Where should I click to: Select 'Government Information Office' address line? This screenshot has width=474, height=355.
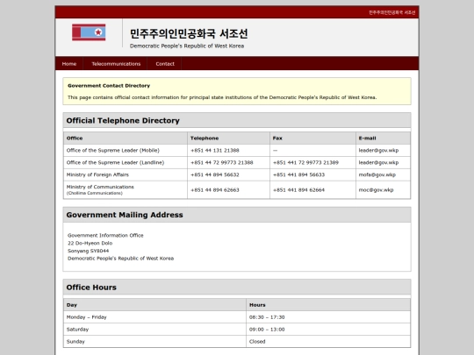click(x=105, y=235)
